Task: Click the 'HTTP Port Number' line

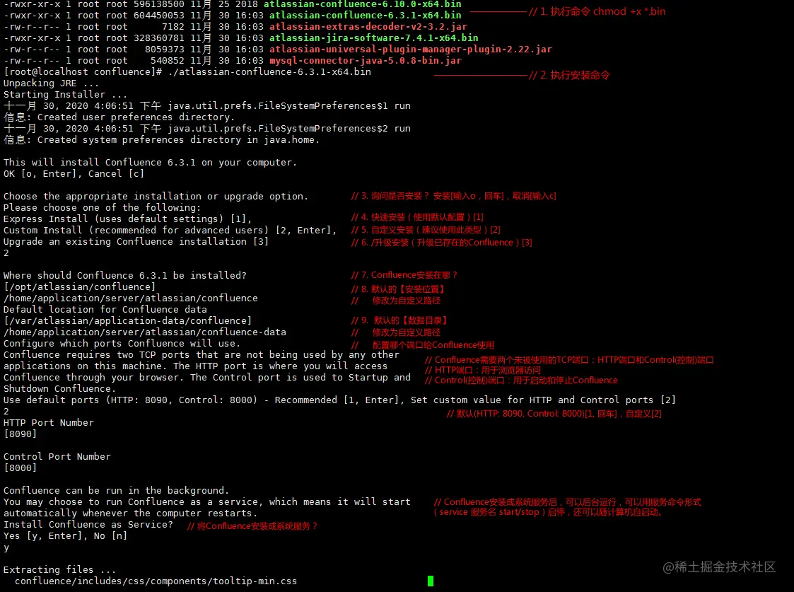Action: (49, 422)
